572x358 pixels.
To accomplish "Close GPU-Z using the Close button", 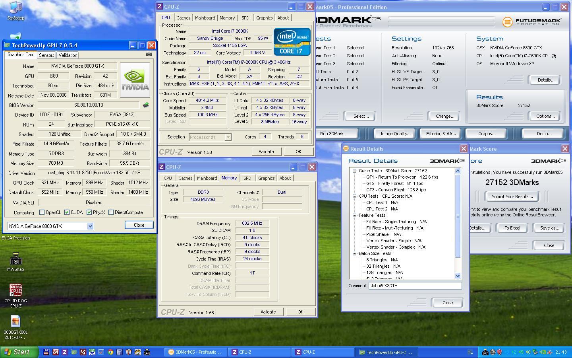I will 139,225.
